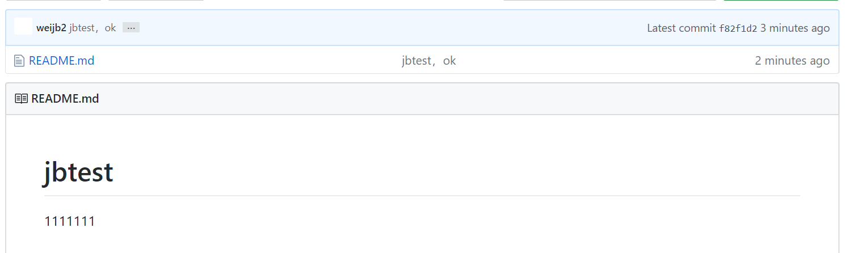Open the weijb2 user profile link
Screen dimensions: 852x253
tap(51, 28)
